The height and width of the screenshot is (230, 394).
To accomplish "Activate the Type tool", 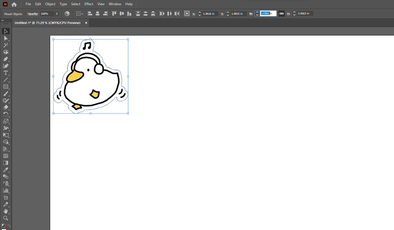I will [x=5, y=73].
